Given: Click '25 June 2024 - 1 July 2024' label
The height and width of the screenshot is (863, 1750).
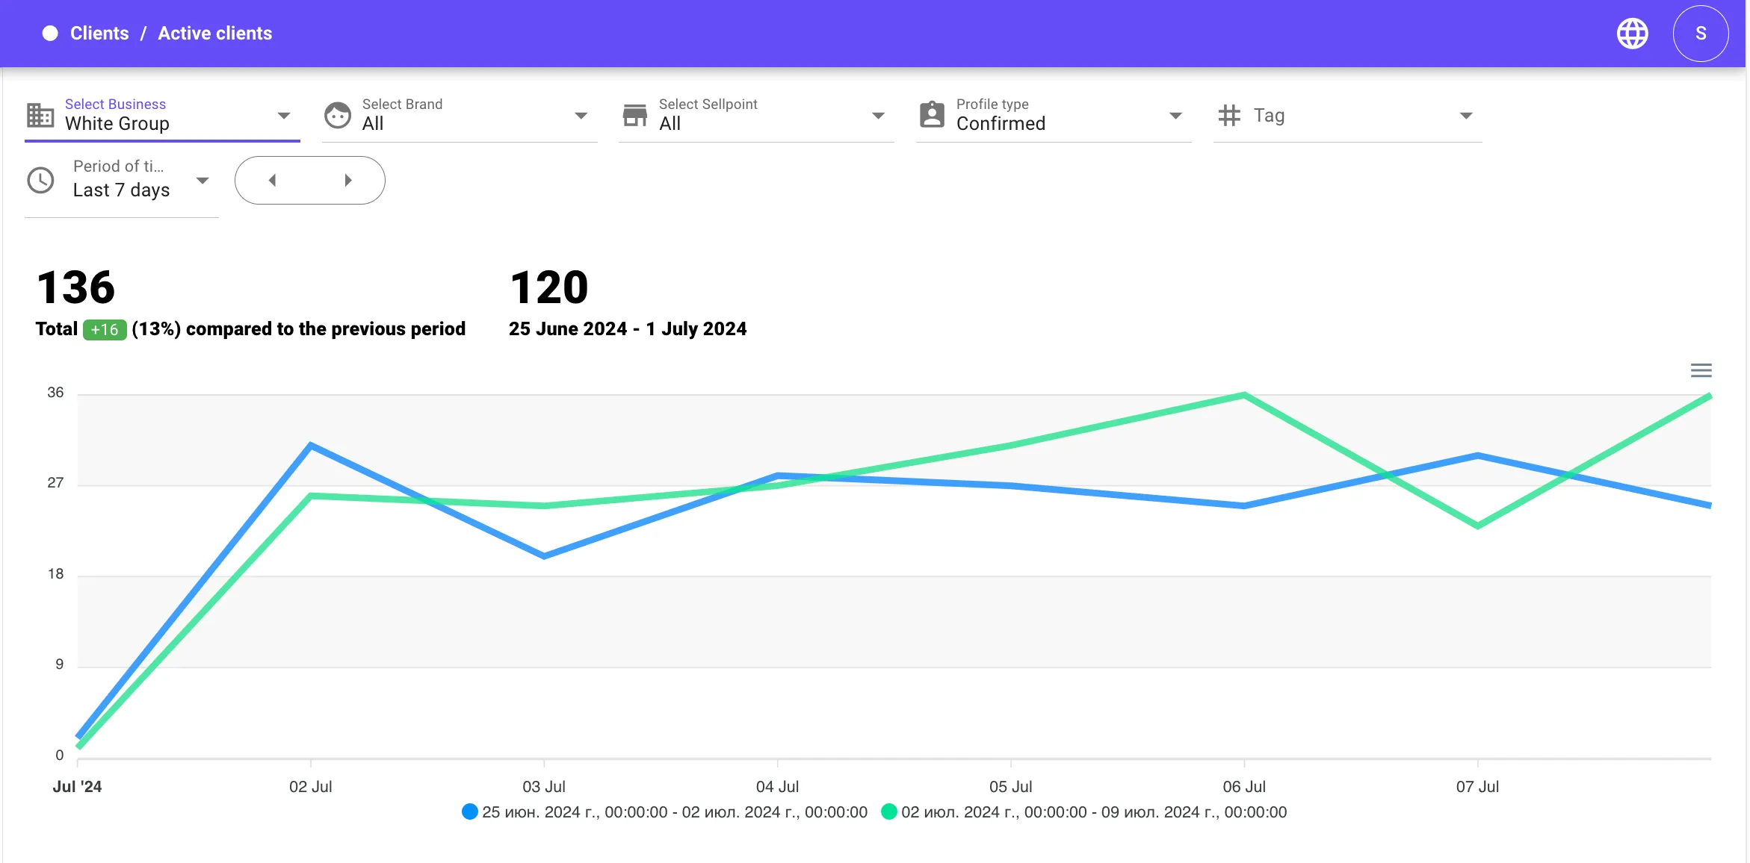Looking at the screenshot, I should tap(628, 329).
